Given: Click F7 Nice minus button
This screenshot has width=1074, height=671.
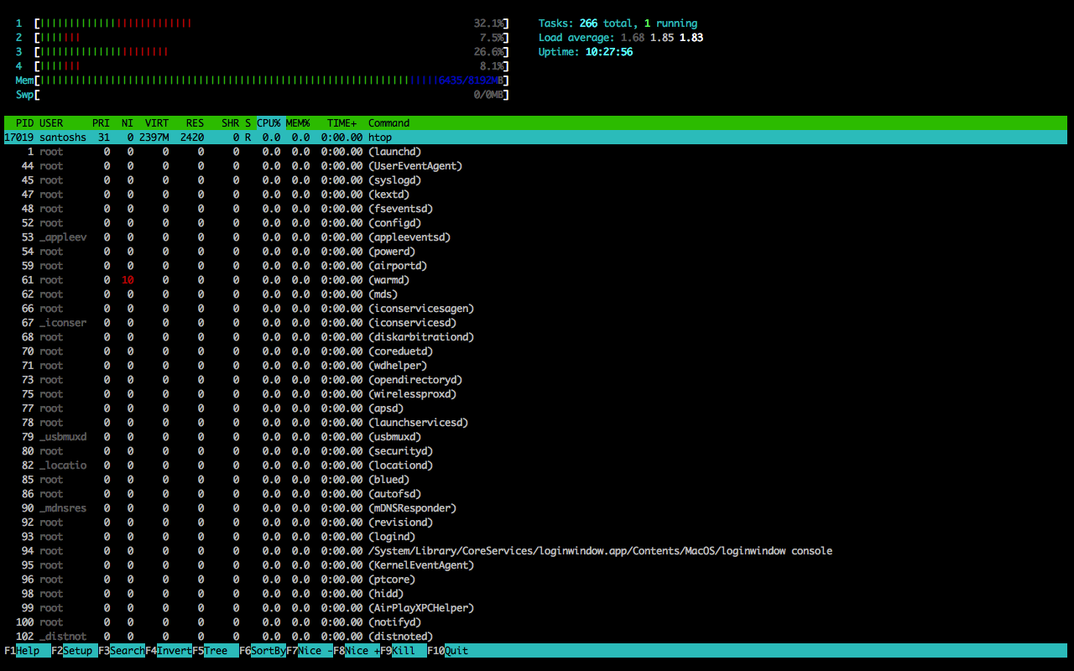Looking at the screenshot, I should pyautogui.click(x=309, y=651).
